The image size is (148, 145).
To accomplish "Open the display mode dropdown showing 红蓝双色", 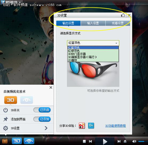I will 93,43.
